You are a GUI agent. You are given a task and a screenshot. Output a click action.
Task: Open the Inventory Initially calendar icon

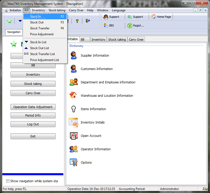[x=74, y=122]
